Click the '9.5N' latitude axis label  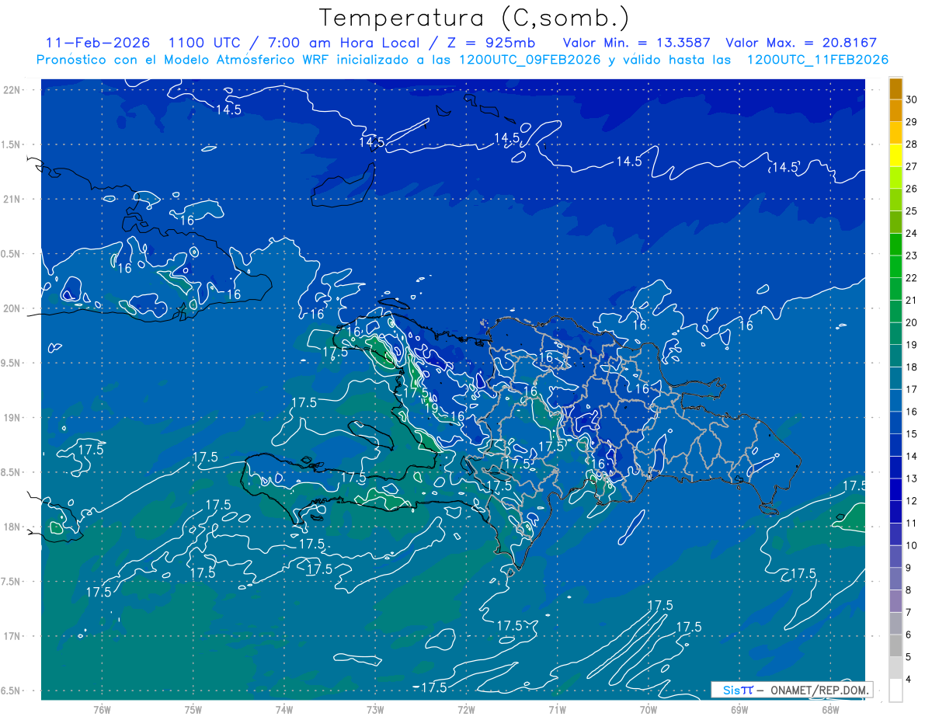(x=11, y=363)
